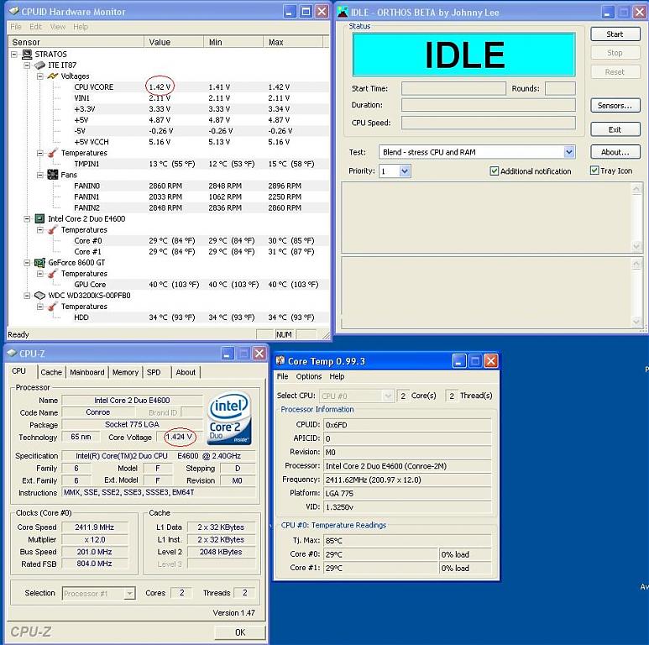Click the About... button in ORTHOS

tap(615, 152)
